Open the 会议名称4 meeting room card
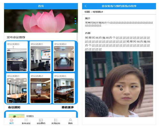This screenshot has height=128, width=160. pyautogui.click(x=64, y=56)
